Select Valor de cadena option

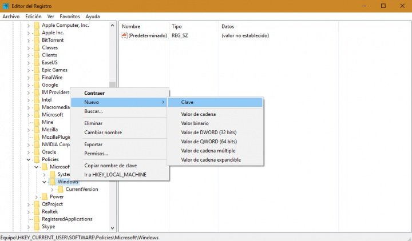coord(215,114)
